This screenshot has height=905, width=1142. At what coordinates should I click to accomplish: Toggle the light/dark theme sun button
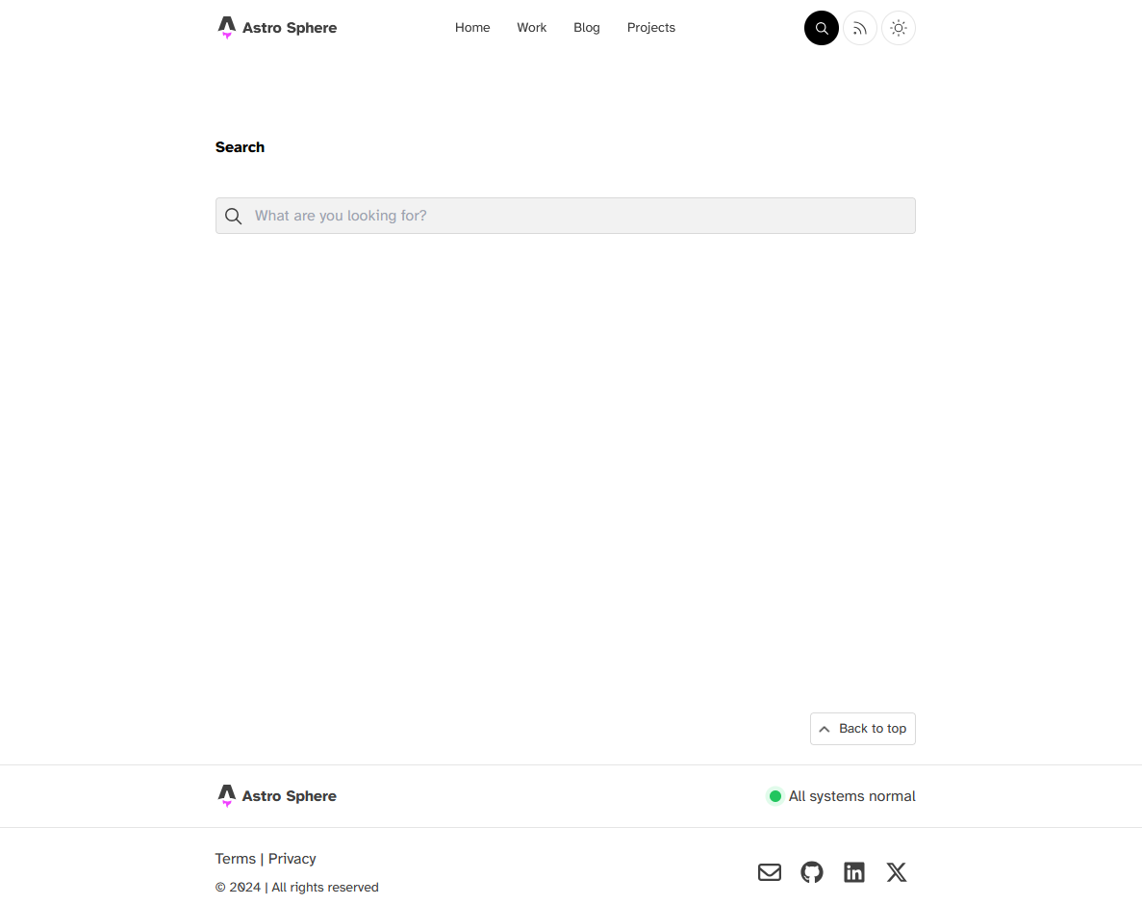[x=899, y=28]
